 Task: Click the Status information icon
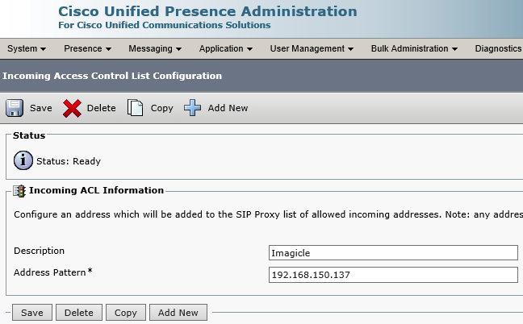pyautogui.click(x=23, y=160)
